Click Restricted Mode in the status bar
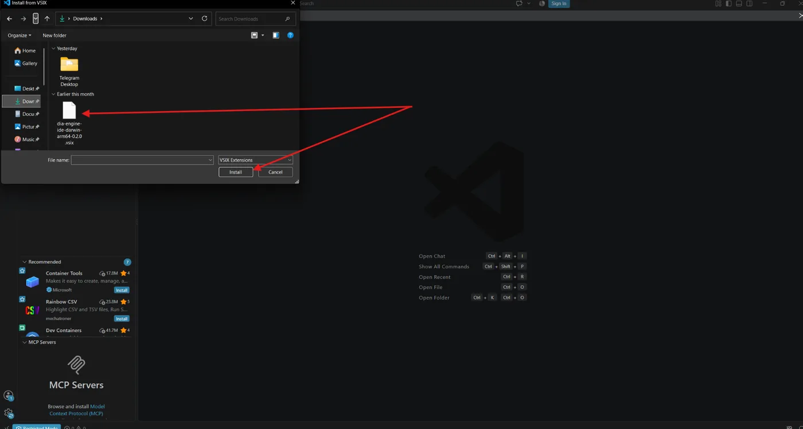The height and width of the screenshot is (429, 803). click(x=37, y=427)
